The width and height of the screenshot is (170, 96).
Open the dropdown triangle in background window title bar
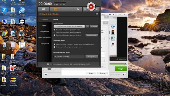[113, 14]
